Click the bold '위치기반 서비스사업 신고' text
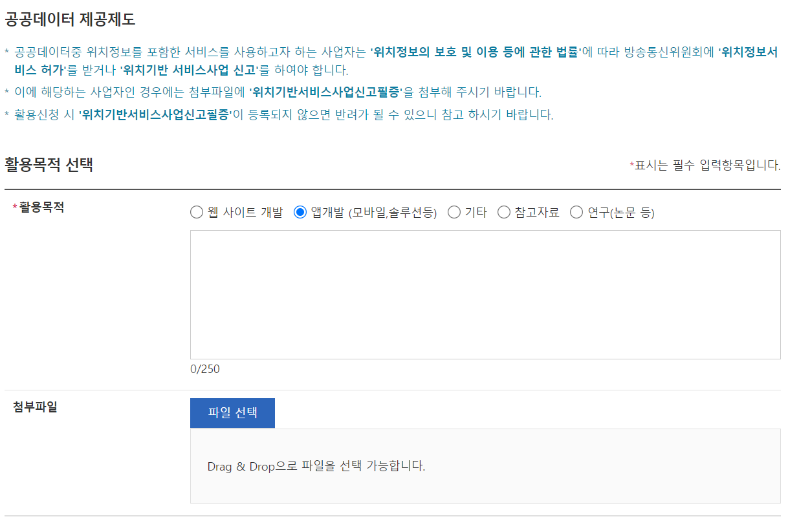This screenshot has width=788, height=521. click(x=189, y=70)
